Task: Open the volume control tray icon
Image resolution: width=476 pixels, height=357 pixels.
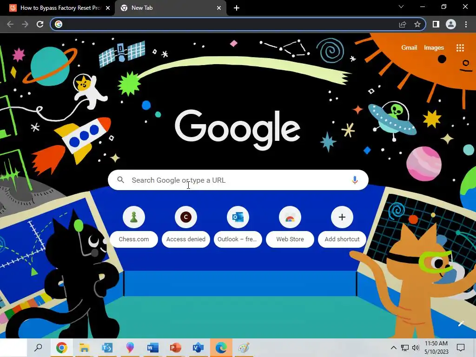Action: click(x=416, y=348)
